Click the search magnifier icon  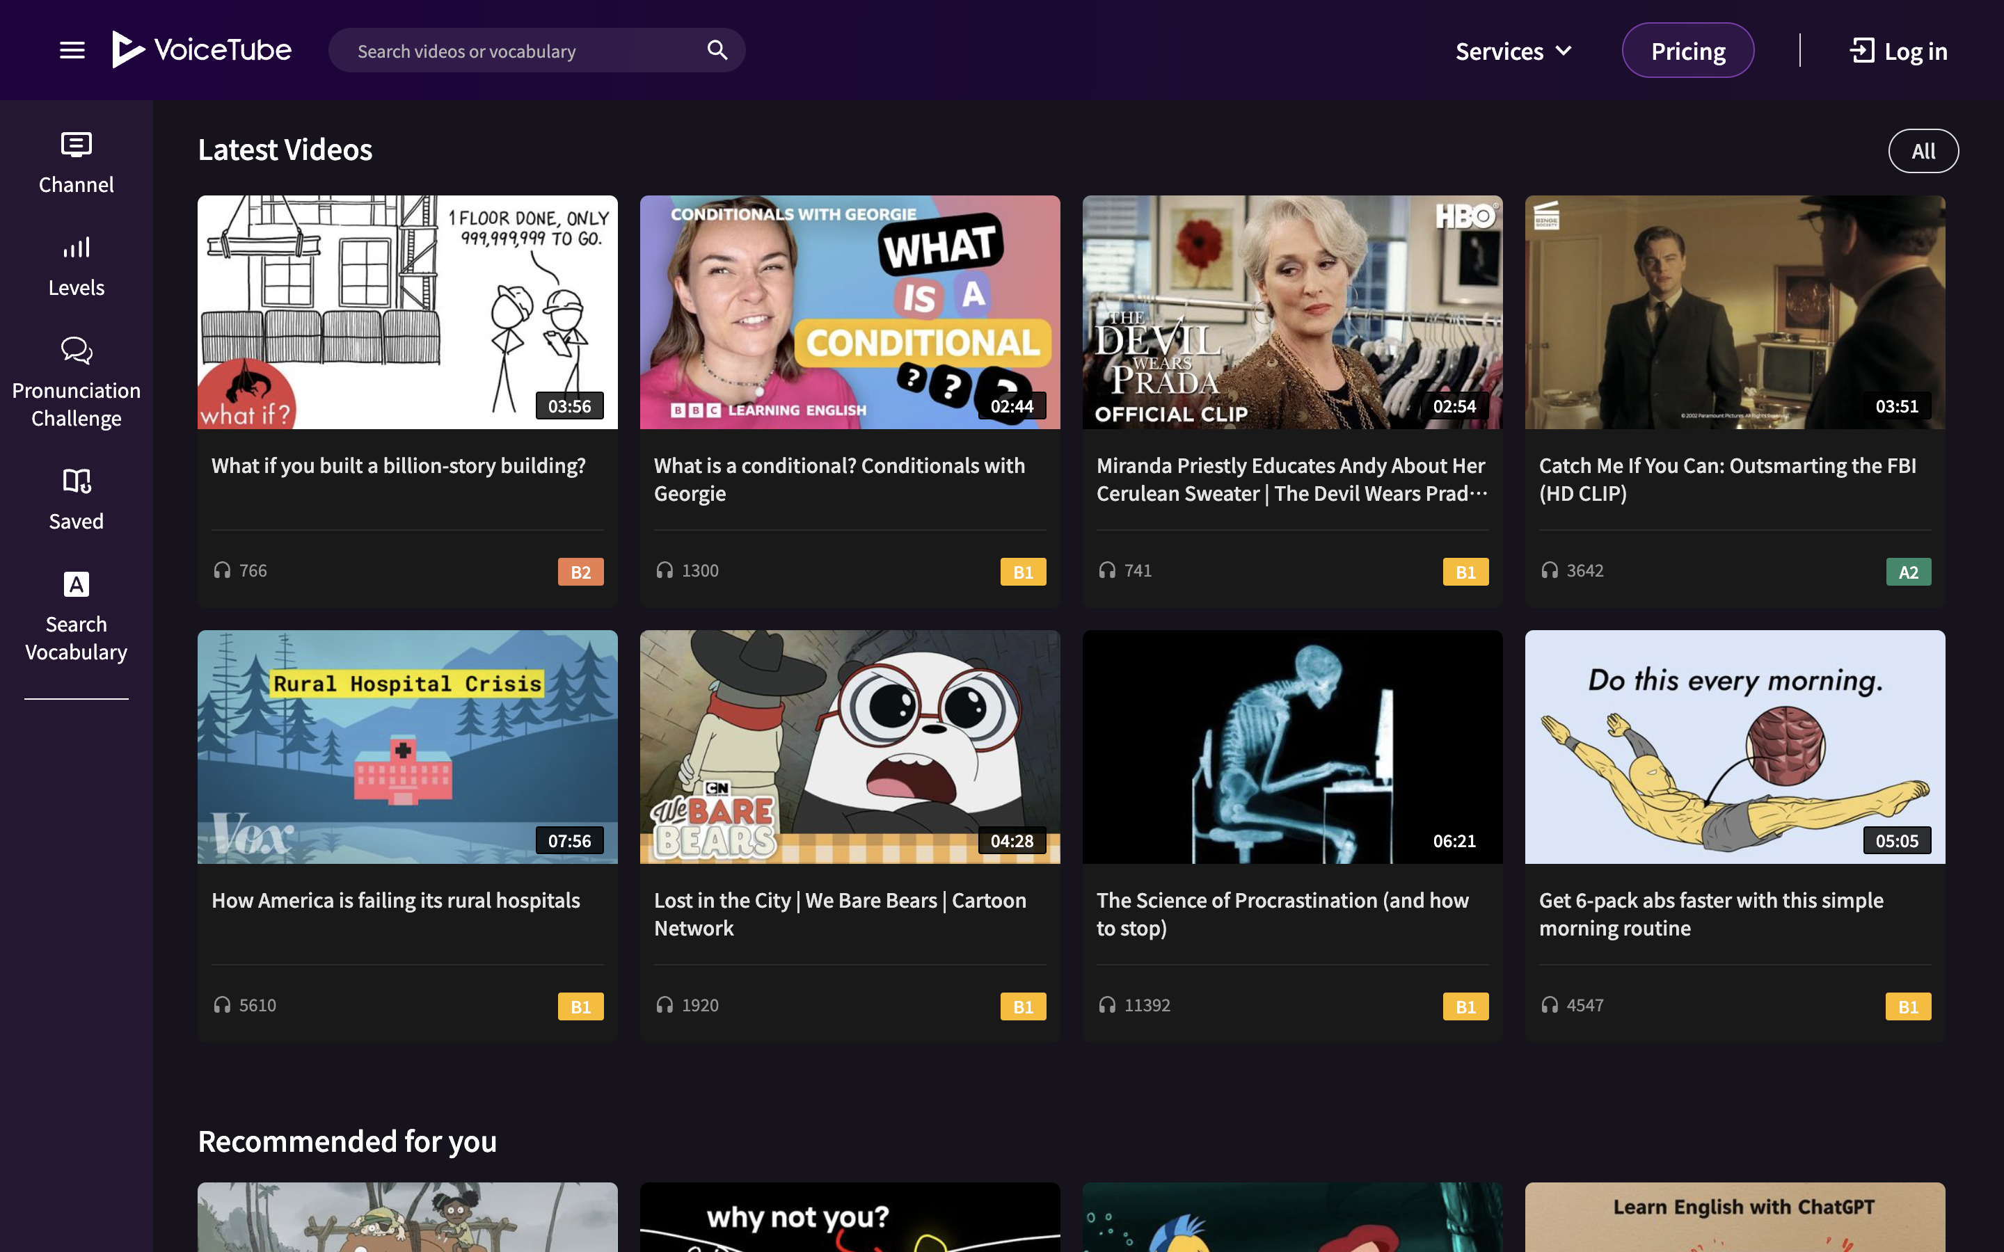[717, 51]
